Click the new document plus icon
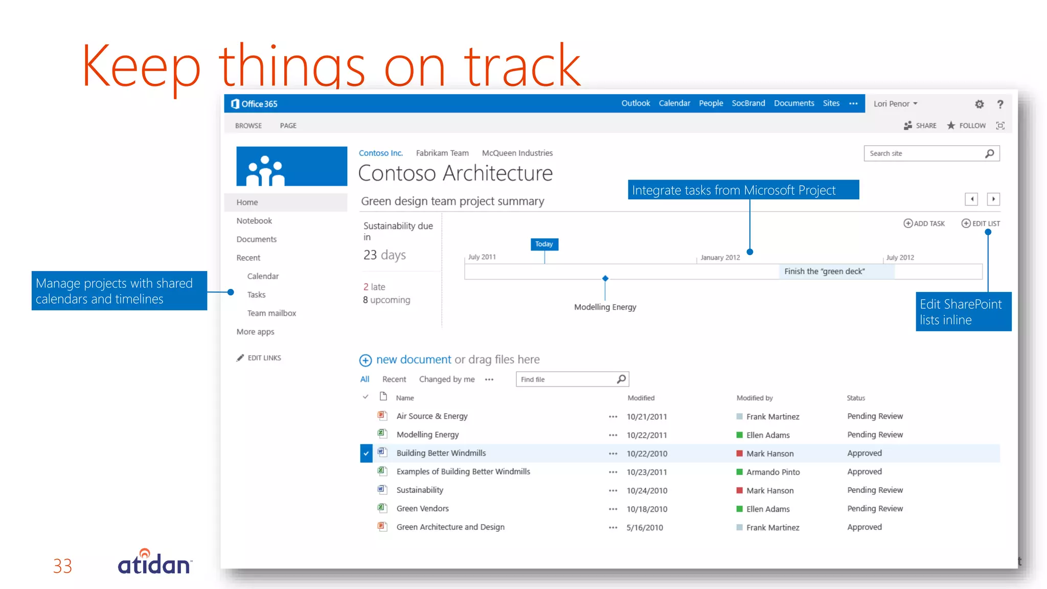This screenshot has height=589, width=1047. (x=366, y=360)
